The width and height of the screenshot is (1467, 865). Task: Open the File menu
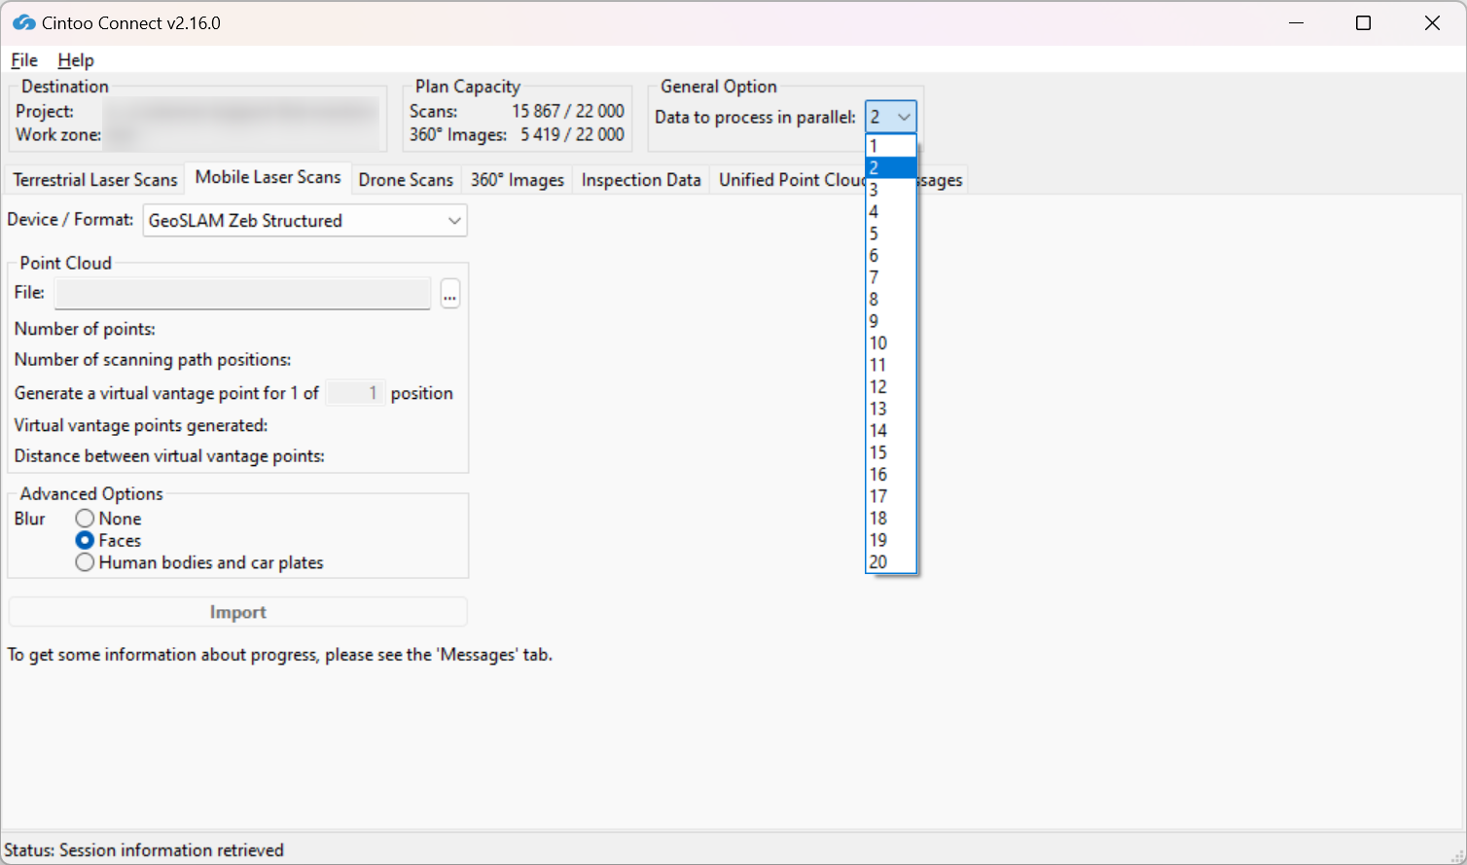pyautogui.click(x=24, y=60)
